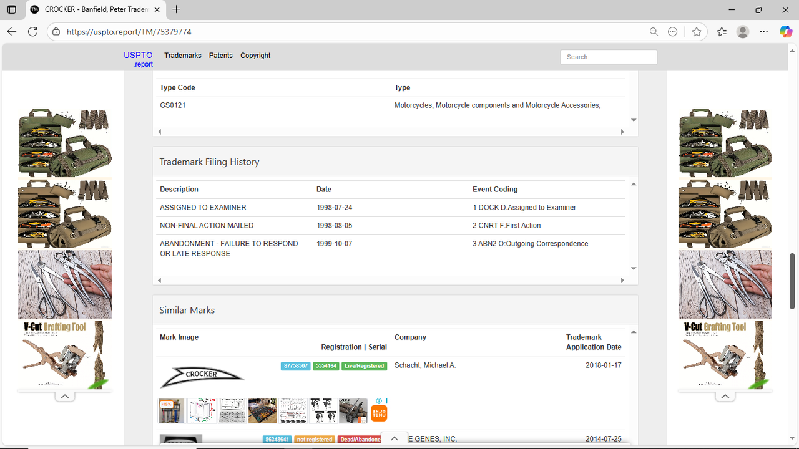Select ASSIGNED TO EXAMINER description row

point(203,208)
